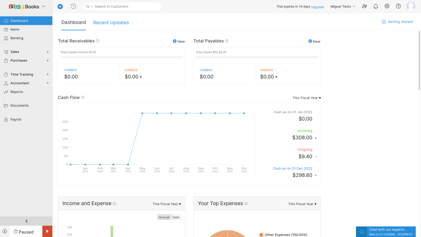The image size is (421, 237).
Task: Start the timer with red play button
Action: pos(47,231)
